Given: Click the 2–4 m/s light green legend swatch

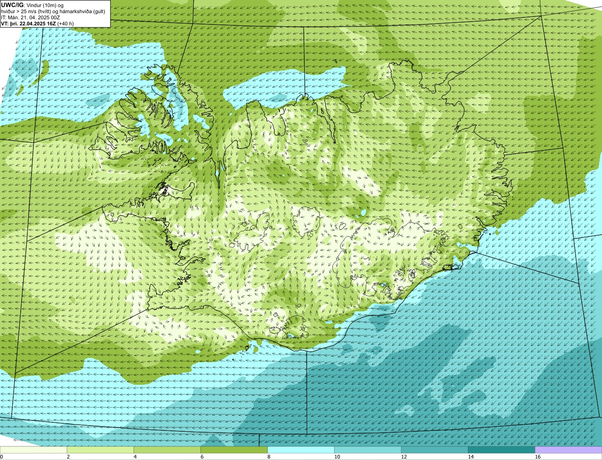Looking at the screenshot, I should click(x=100, y=450).
